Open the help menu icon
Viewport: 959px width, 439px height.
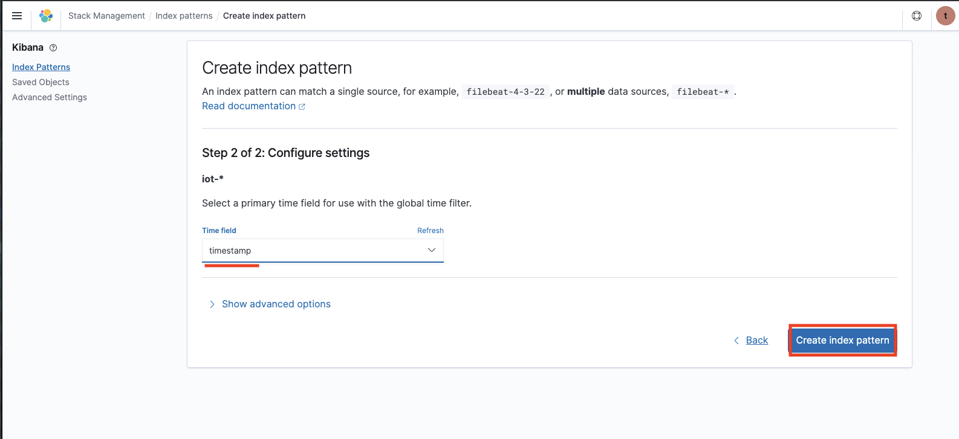(x=917, y=16)
